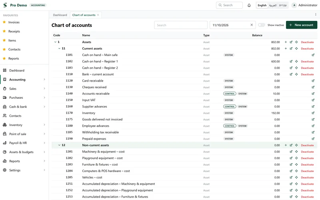Switch interface language to العربية
This screenshot has height=200, width=320.
pos(273,5)
